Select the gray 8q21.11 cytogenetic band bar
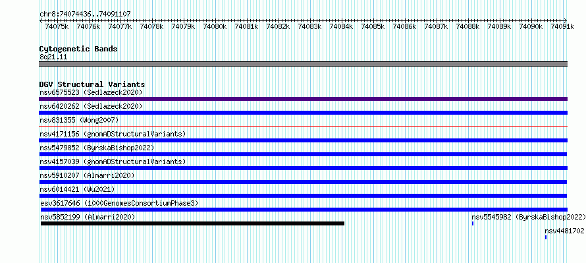The width and height of the screenshot is (586, 263). [x=303, y=64]
